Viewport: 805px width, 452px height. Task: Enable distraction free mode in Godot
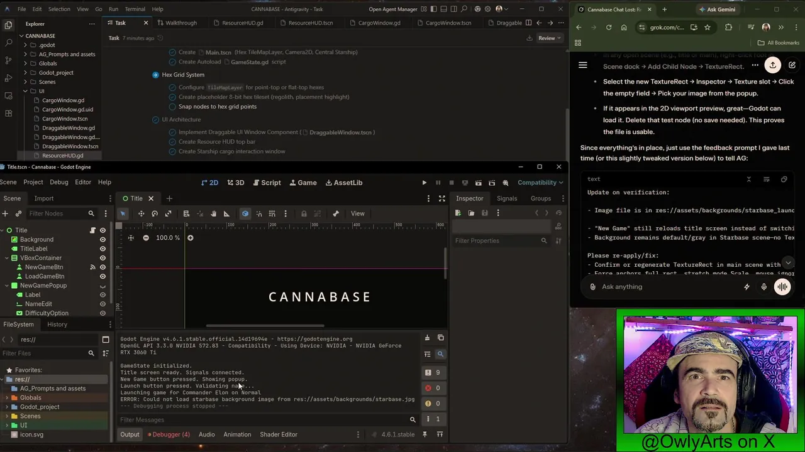441,198
